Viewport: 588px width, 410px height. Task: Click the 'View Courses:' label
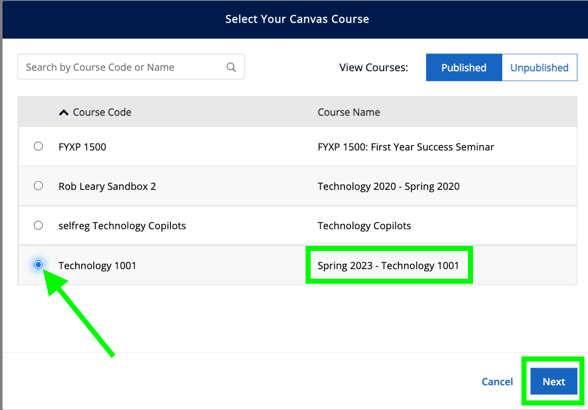[374, 68]
